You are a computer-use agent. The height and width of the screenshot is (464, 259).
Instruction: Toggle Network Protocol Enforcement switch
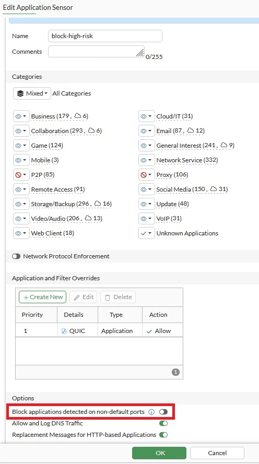[x=16, y=256]
